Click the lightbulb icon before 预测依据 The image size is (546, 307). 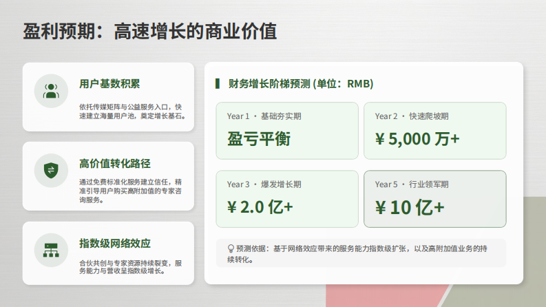point(231,248)
